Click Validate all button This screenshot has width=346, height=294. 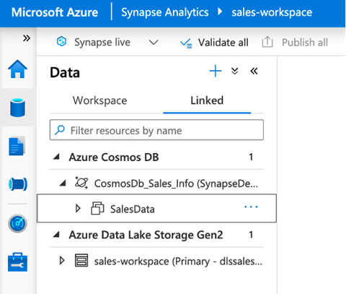tap(214, 43)
